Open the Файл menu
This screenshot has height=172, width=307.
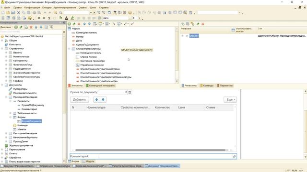(x=7, y=8)
